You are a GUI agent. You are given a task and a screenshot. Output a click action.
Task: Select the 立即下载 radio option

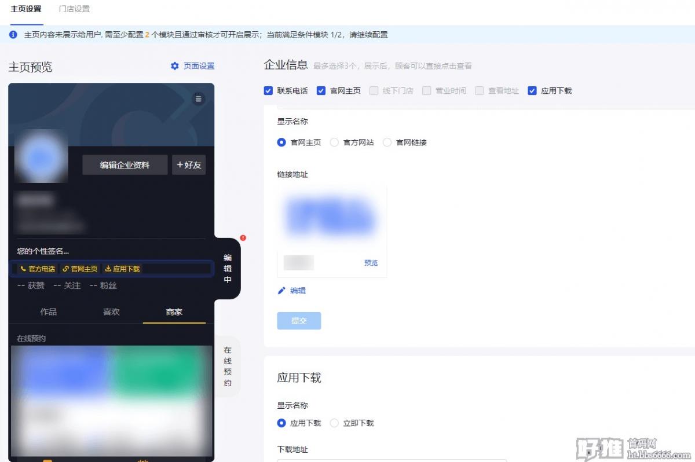click(334, 423)
